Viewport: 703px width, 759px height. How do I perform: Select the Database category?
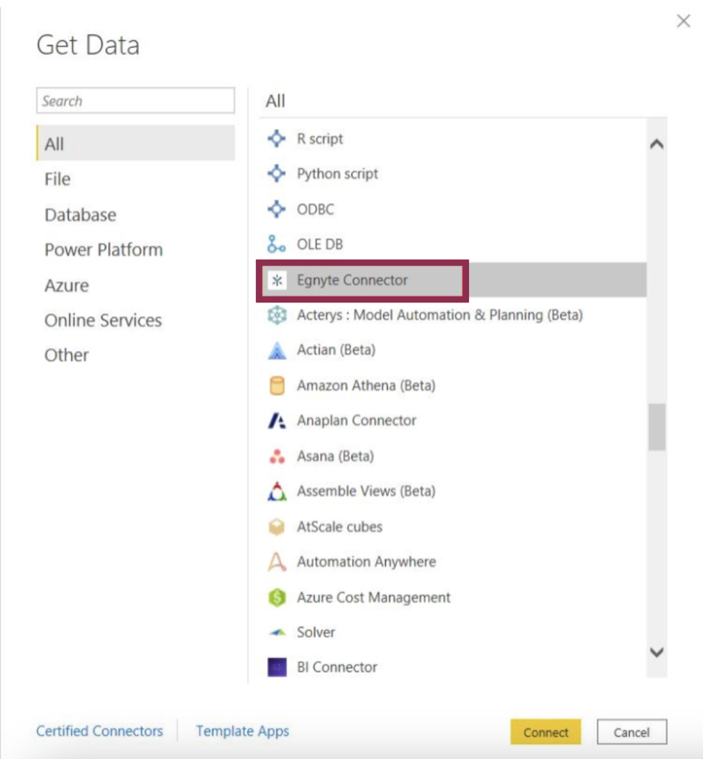(x=81, y=214)
